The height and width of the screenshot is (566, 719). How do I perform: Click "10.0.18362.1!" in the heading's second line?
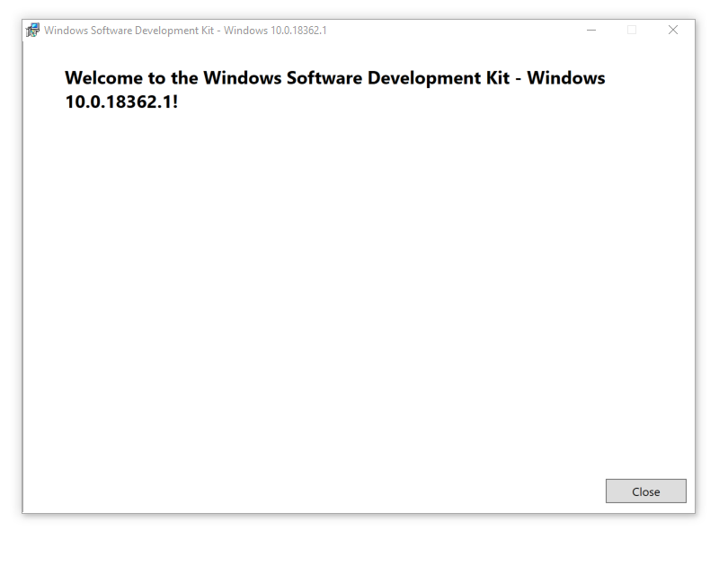point(121,102)
